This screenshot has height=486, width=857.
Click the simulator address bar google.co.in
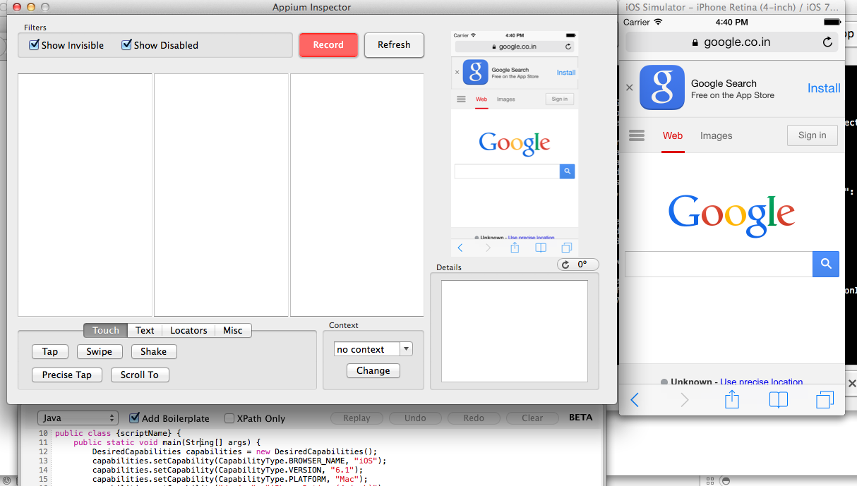coord(732,42)
